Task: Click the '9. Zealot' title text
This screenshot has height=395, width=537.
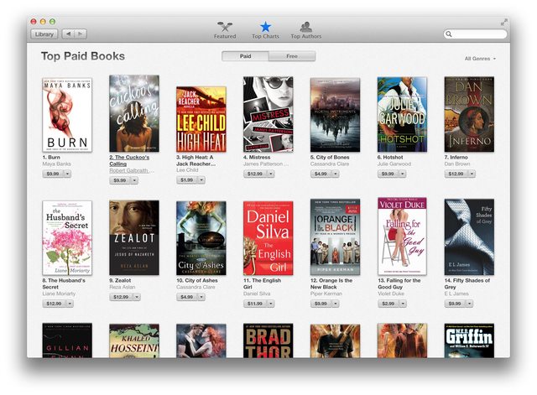Action: (x=120, y=280)
